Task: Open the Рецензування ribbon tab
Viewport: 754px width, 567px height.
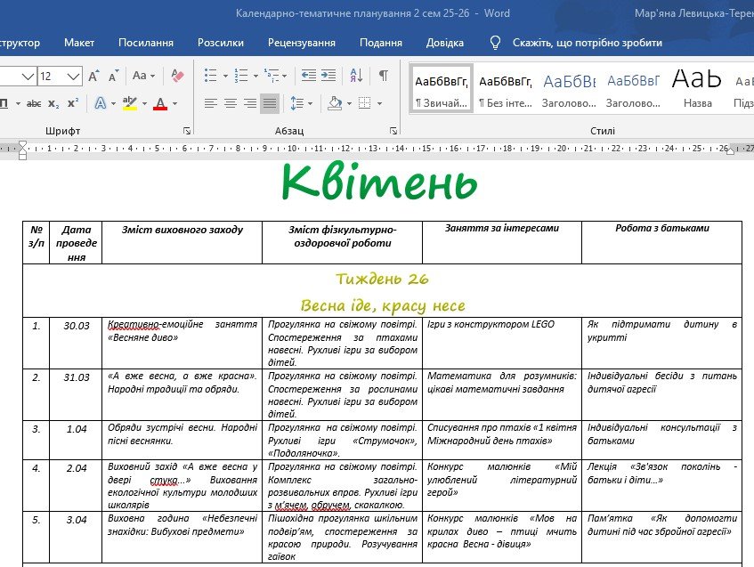Action: pos(301,43)
